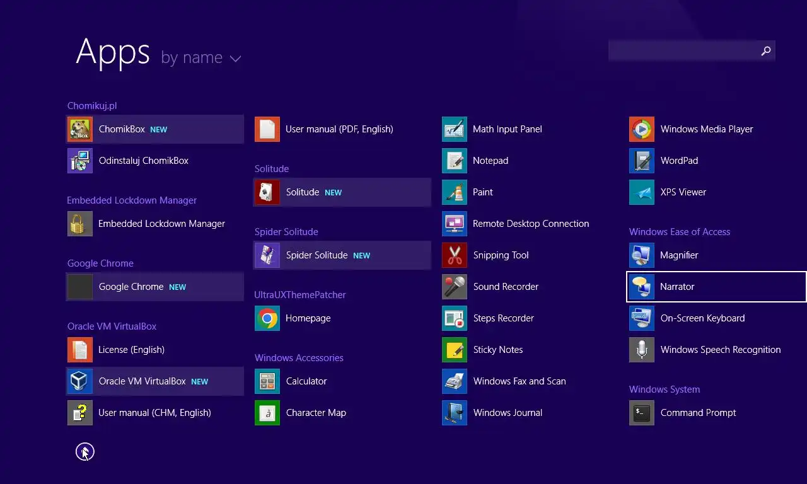Open the Remote Desktop Connection icon
Viewport: 807px width, 484px height.
tap(455, 224)
